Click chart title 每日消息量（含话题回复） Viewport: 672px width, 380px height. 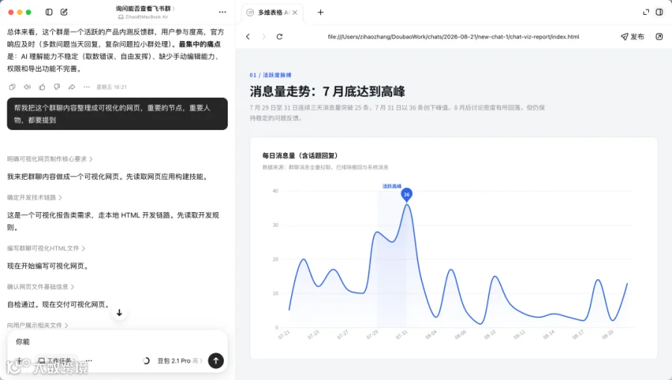[300, 155]
